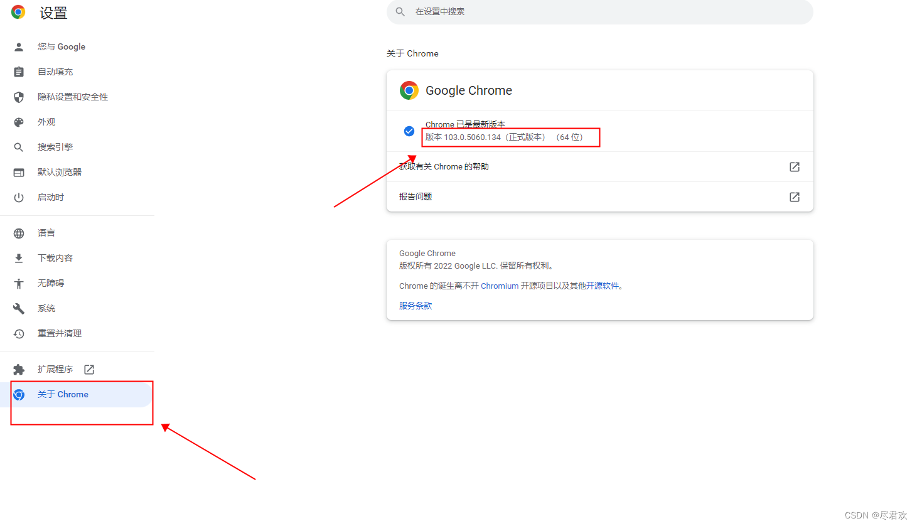917x526 pixels.
Task: Open the 报告问题 row
Action: click(x=600, y=197)
